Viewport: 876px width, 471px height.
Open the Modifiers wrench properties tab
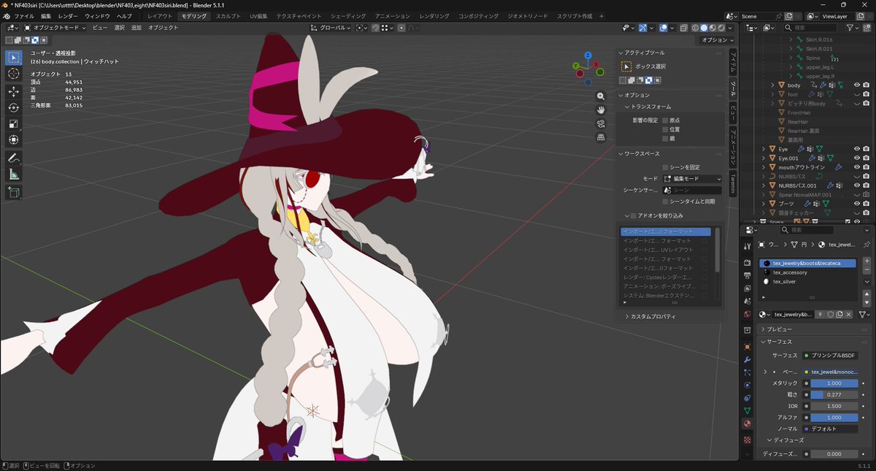(747, 360)
